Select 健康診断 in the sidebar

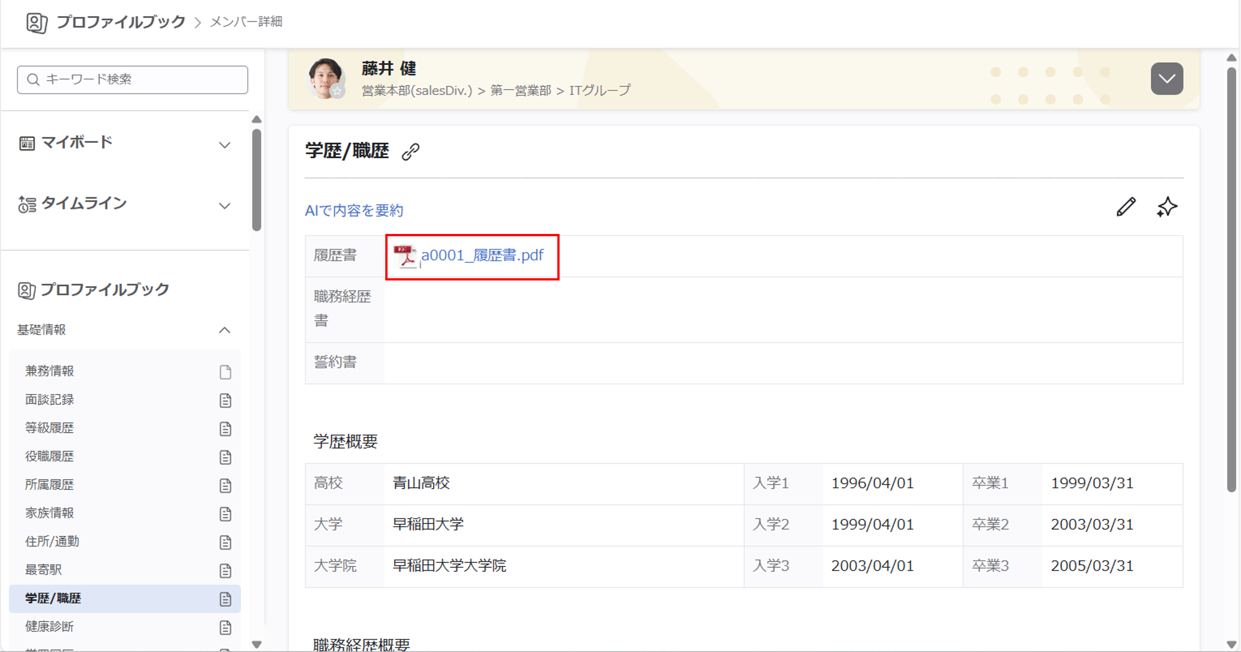click(50, 626)
